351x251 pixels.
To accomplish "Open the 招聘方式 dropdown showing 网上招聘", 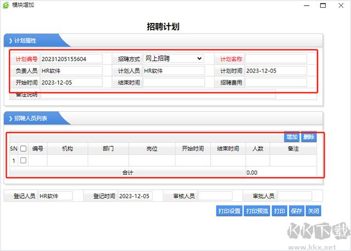I will tap(174, 59).
